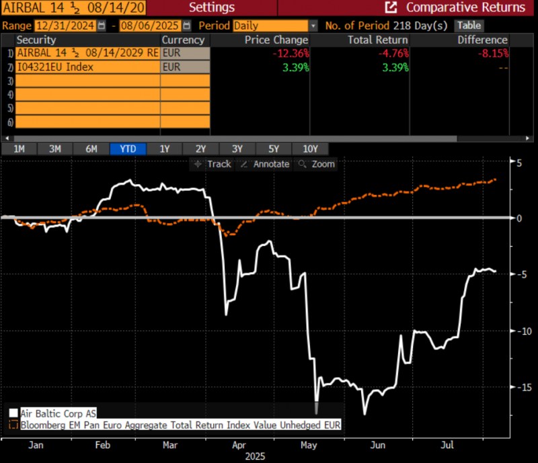Open calendar picker for range start date
The image size is (538, 463).
pyautogui.click(x=102, y=26)
